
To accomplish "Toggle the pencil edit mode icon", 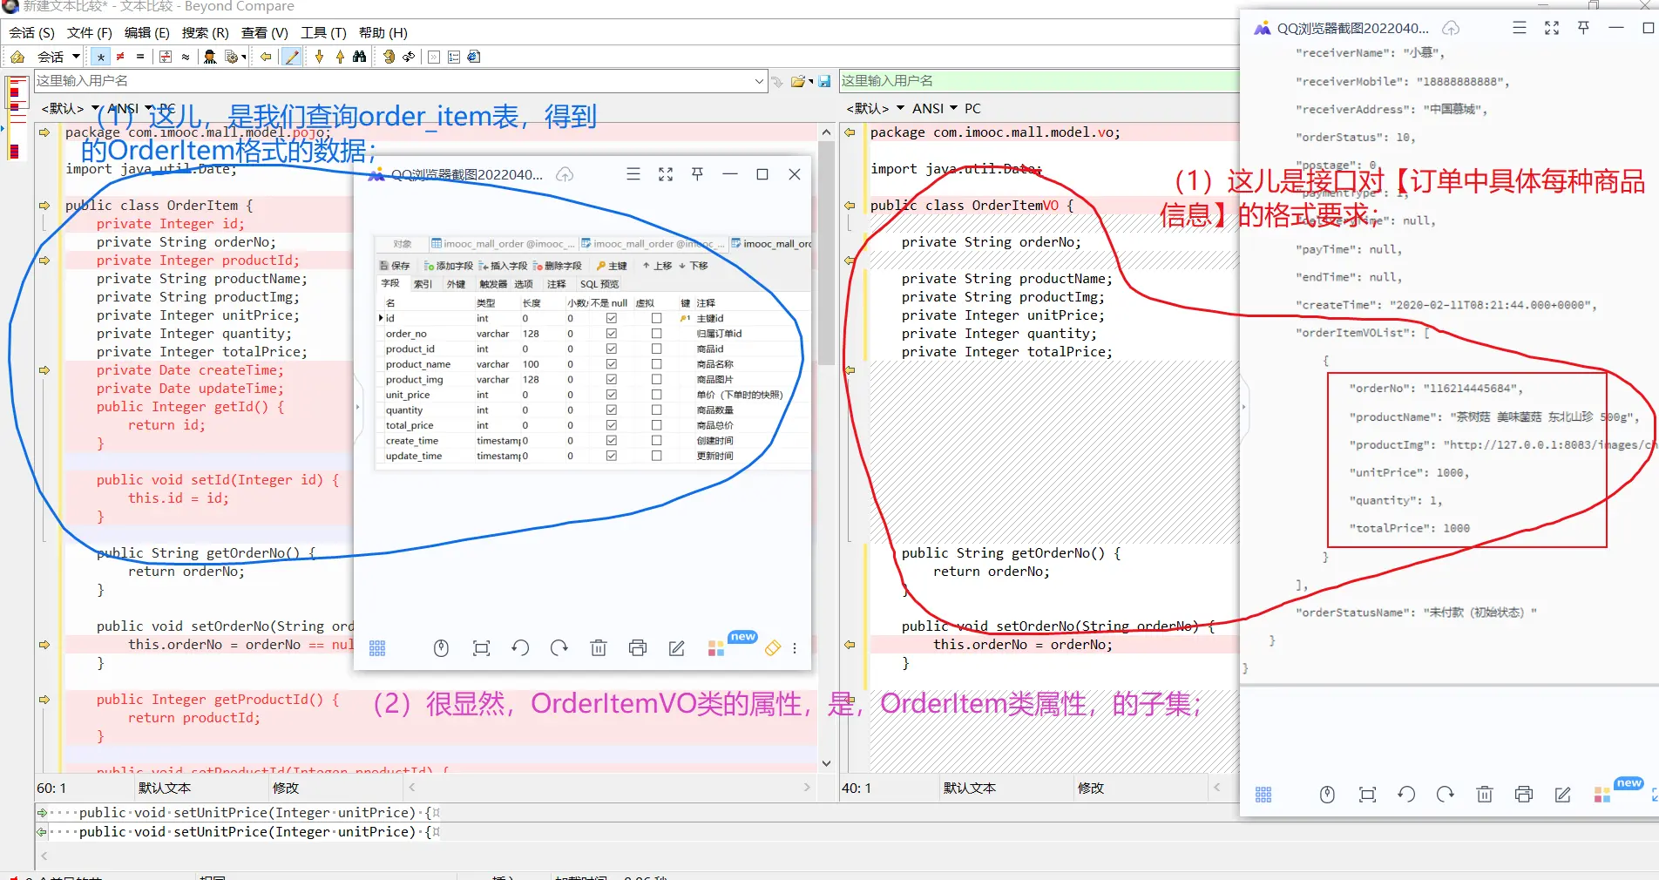I will tap(292, 57).
